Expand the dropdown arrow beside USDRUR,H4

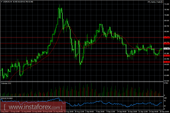(x=2, y=2)
